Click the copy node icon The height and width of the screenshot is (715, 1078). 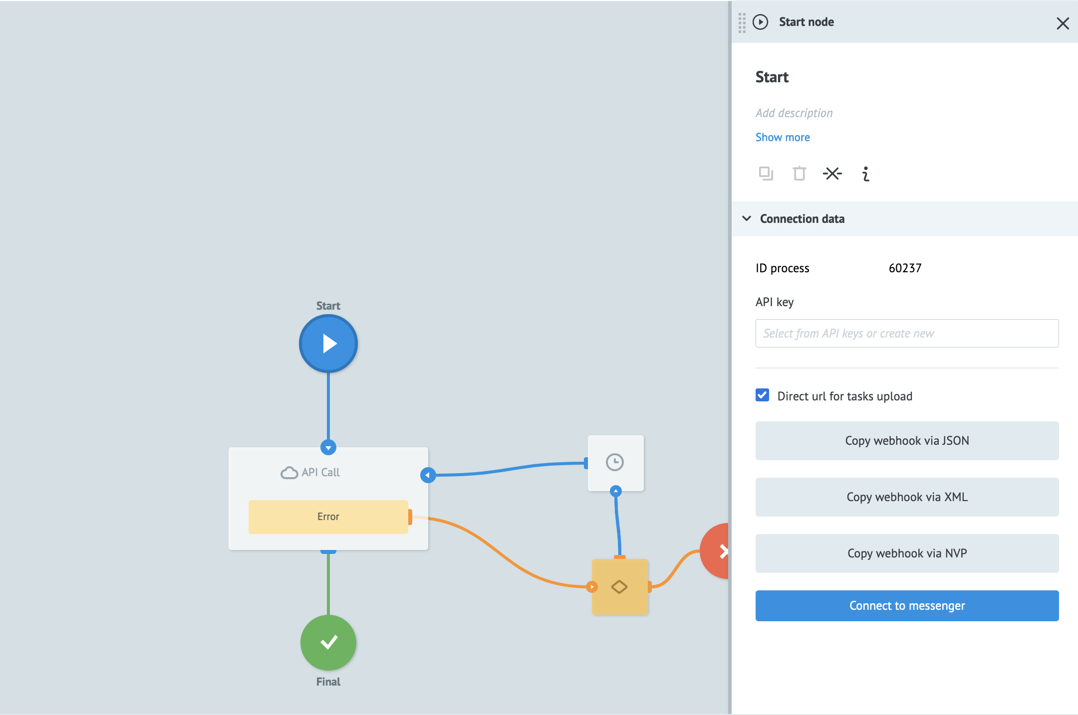point(766,174)
